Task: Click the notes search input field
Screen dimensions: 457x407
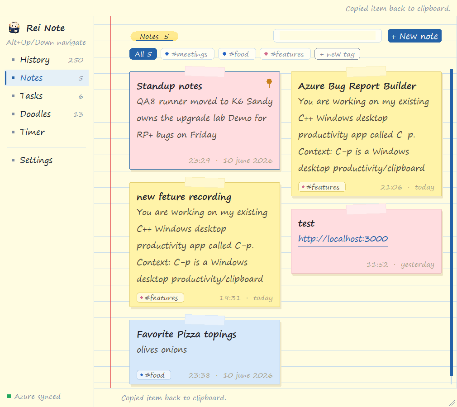Action: tap(328, 36)
